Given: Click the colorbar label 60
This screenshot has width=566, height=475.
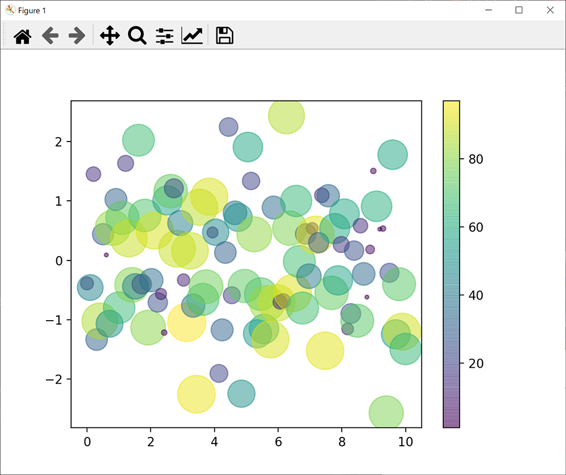Looking at the screenshot, I should click(x=476, y=227).
